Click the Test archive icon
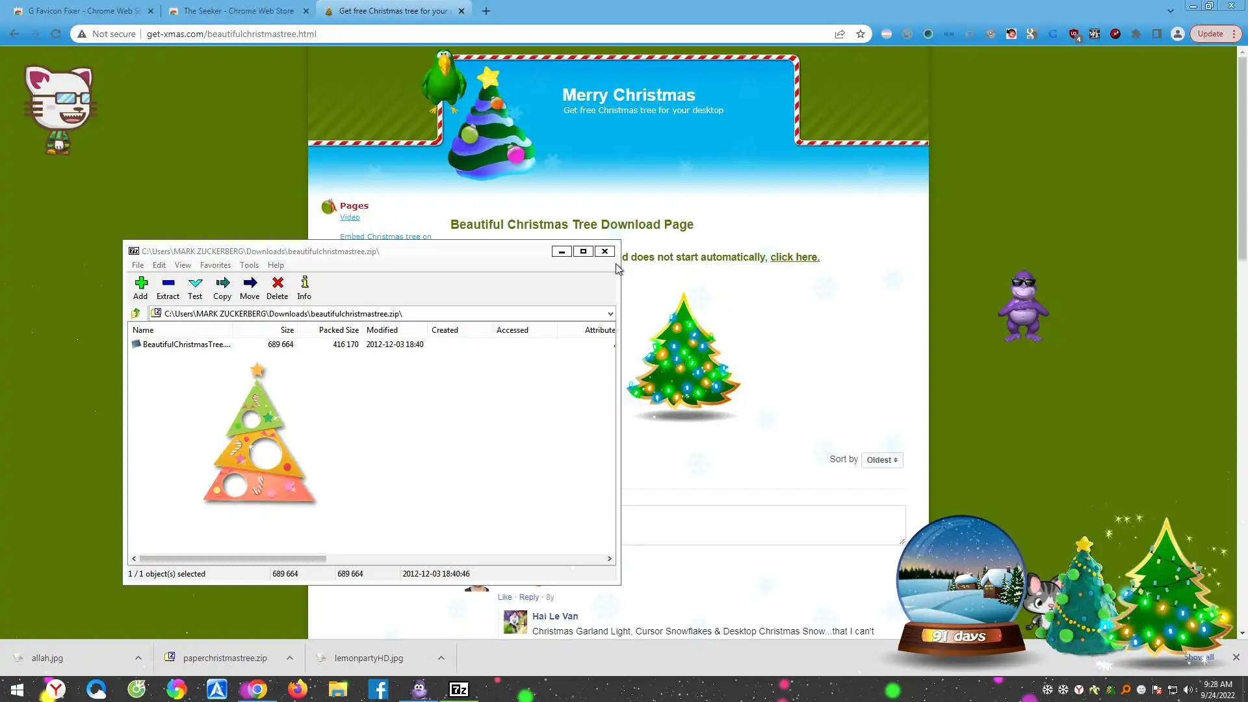Screen dimensions: 1248x702 tap(195, 287)
